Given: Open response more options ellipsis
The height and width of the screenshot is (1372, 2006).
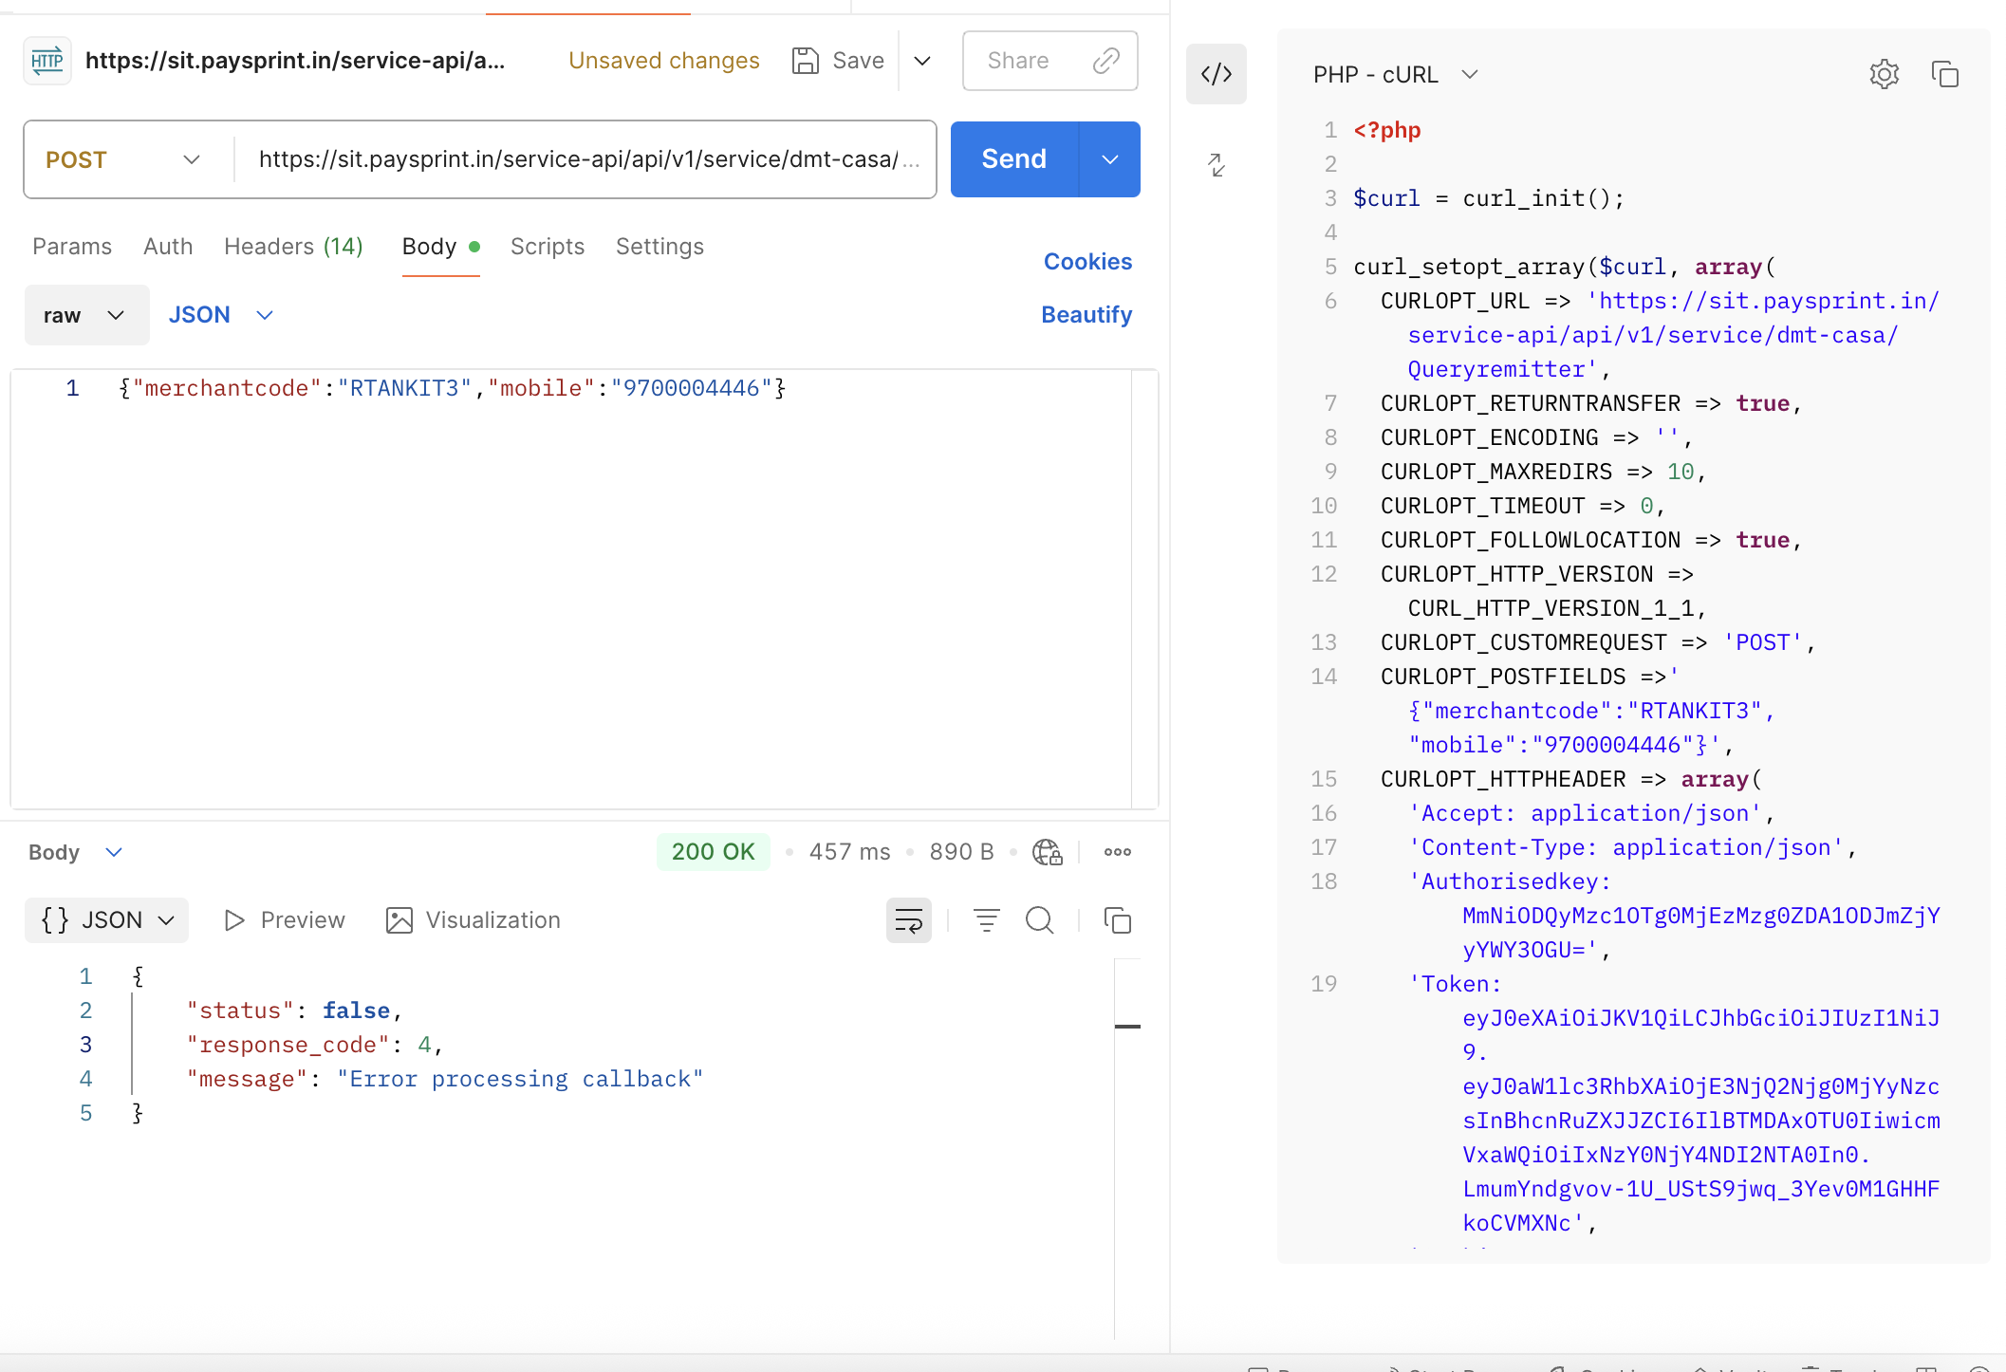Looking at the screenshot, I should point(1117,852).
